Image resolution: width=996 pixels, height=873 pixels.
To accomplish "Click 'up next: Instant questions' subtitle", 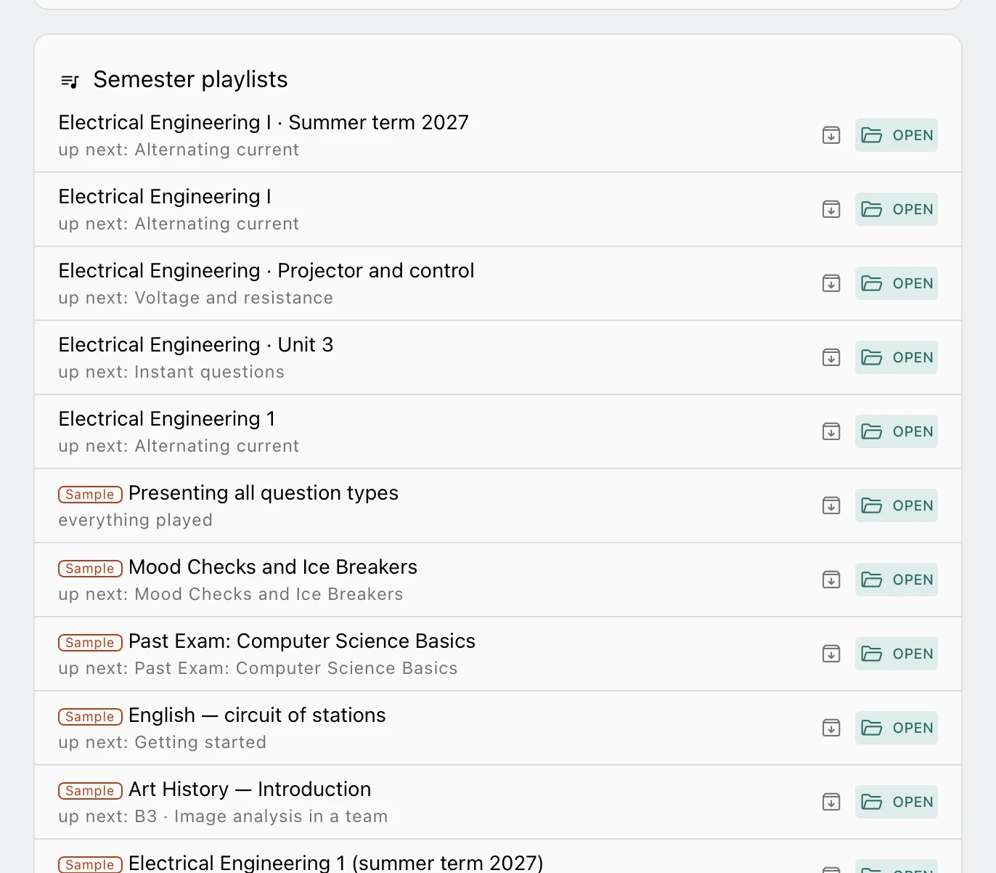I will 171,372.
